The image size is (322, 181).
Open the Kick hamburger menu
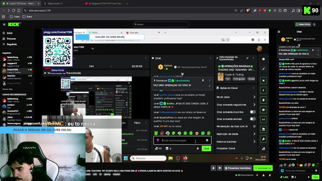click(4, 24)
